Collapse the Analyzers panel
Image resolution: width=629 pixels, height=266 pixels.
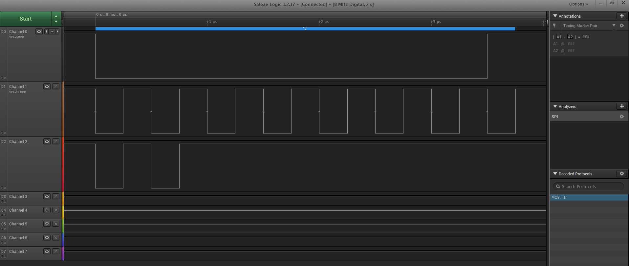(555, 106)
